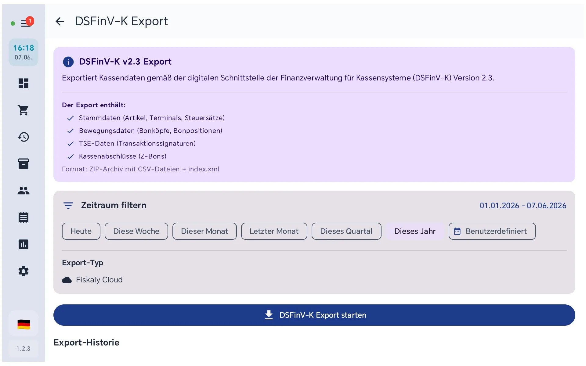This screenshot has height=366, width=586.
Task: Click the filter icon beside Zeitraum filtern
Action: click(x=68, y=206)
